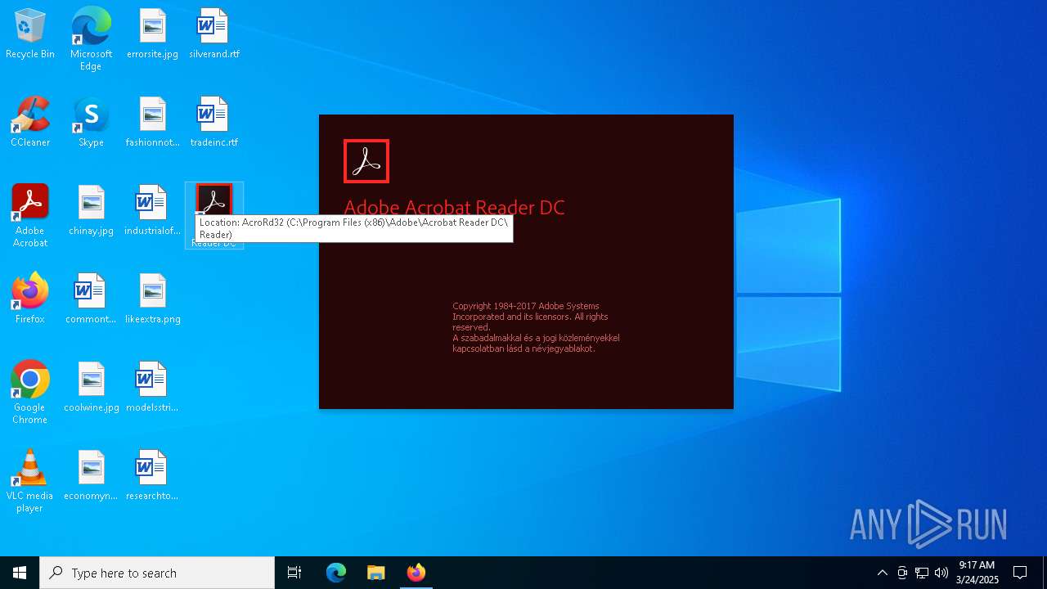
Task: Select the modelsstri... Word document icon
Action: pos(152,388)
